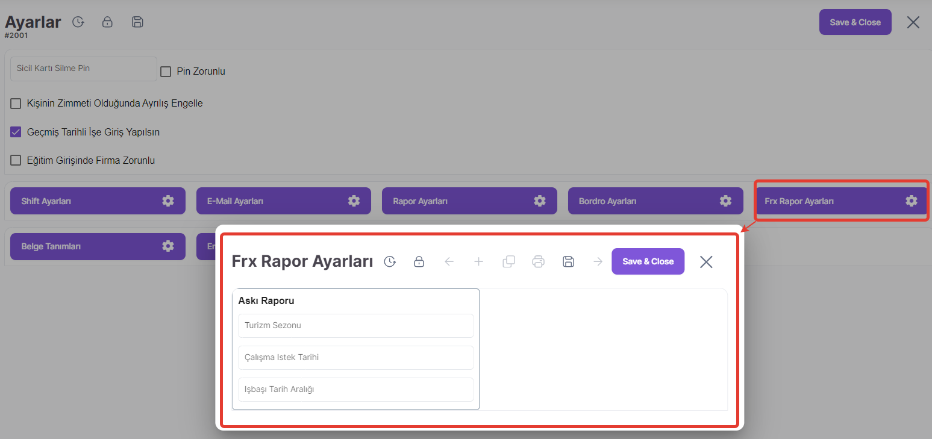The height and width of the screenshot is (439, 932).
Task: Click the copy/duplicate icon in Frx toolbar
Action: tap(508, 261)
